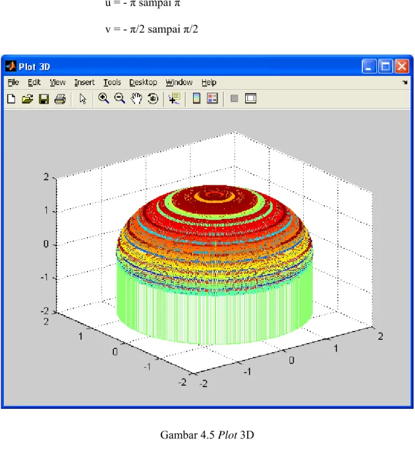Open the Window menu

(x=179, y=82)
